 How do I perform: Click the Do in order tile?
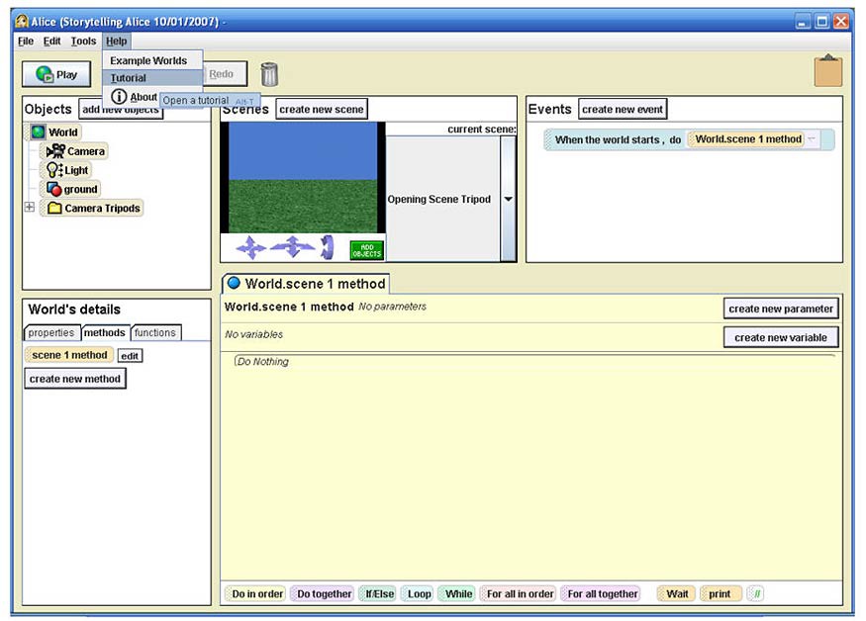(x=257, y=594)
